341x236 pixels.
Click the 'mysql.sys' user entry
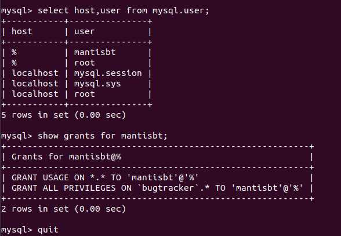coord(97,84)
